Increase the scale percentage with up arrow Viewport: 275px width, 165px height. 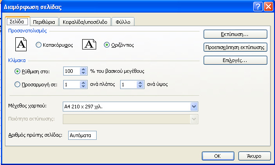click(84, 69)
